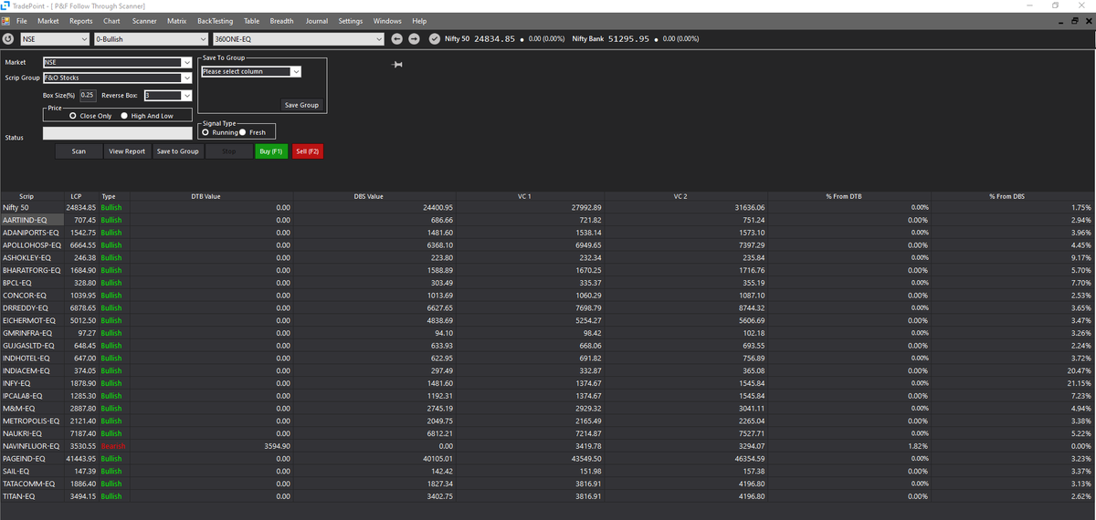The width and height of the screenshot is (1096, 520).
Task: Go to next scrip with right arrow
Action: tap(414, 39)
